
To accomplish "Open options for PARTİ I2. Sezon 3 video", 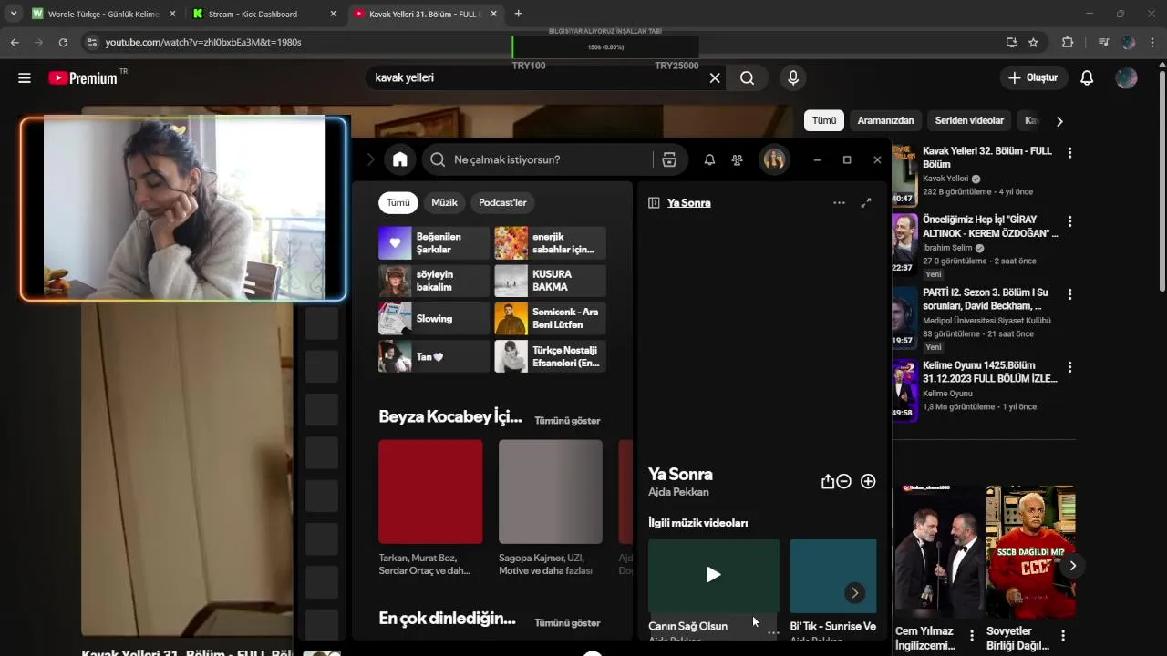I will (1069, 294).
